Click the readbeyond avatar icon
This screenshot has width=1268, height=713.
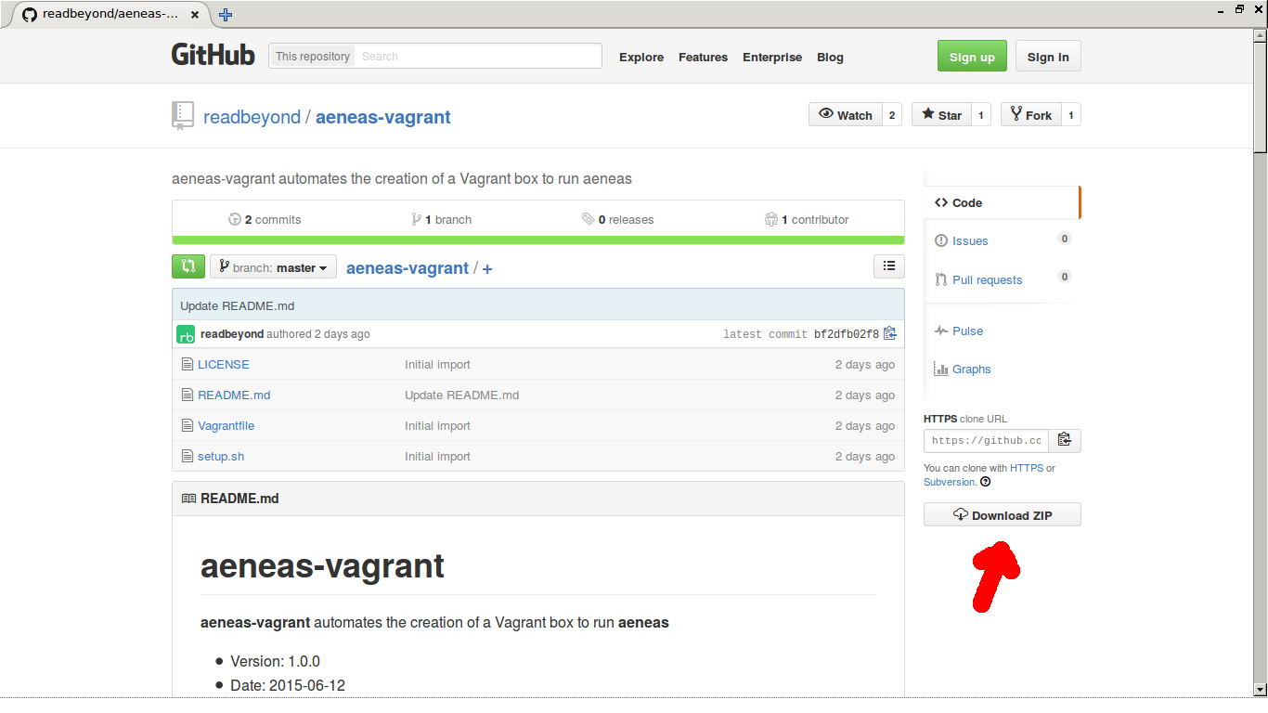click(x=186, y=334)
